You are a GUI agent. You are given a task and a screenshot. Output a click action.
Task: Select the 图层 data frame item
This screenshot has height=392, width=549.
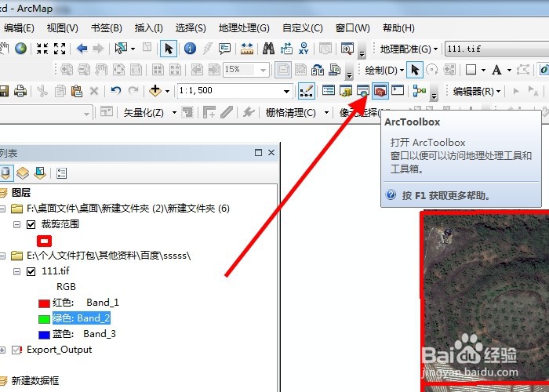pos(21,193)
